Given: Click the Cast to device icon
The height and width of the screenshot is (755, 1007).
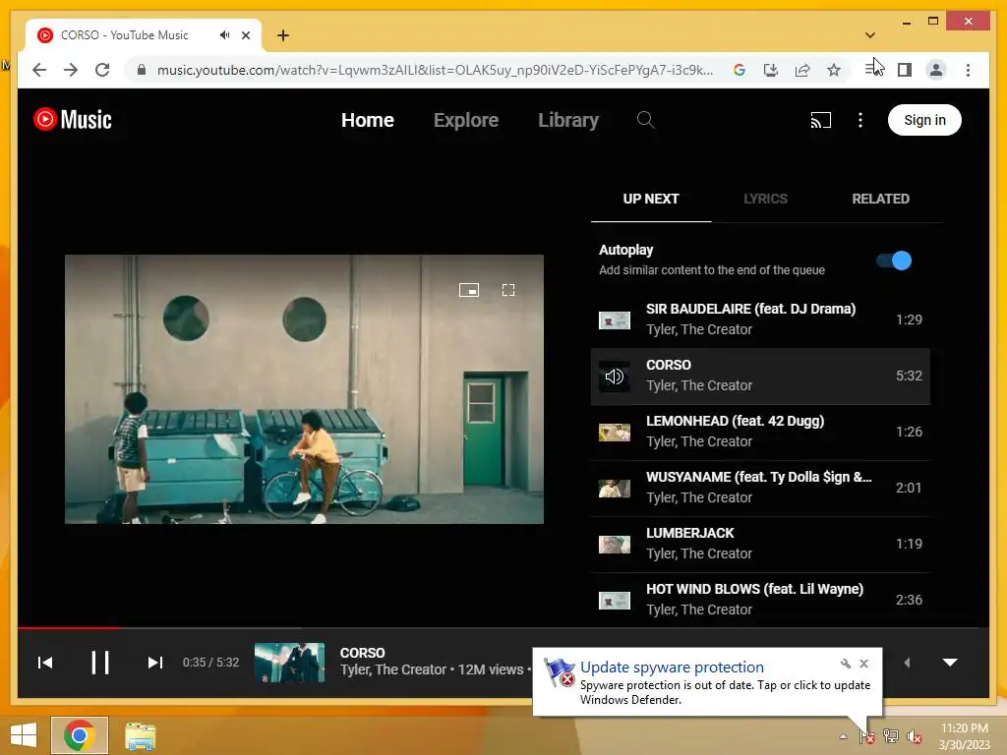Looking at the screenshot, I should [x=821, y=120].
